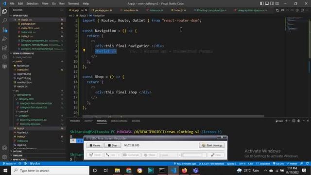Open the Accounts menu in activity bar
311x175 pixels.
tap(4, 148)
